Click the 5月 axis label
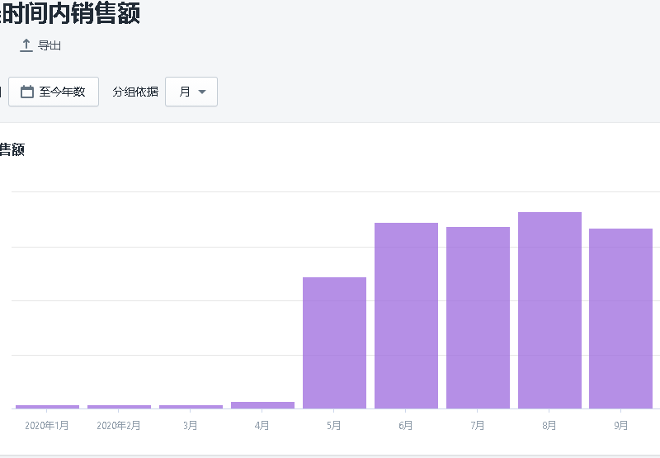660x458 pixels. pos(334,426)
